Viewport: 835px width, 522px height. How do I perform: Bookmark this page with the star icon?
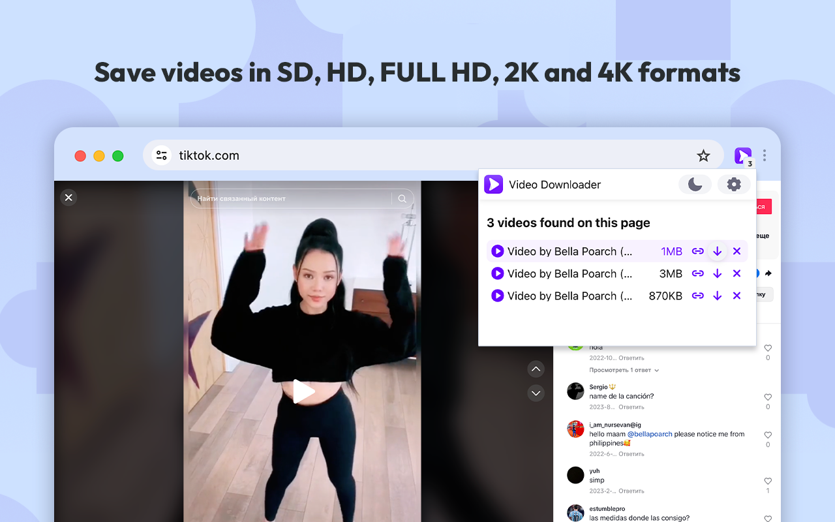click(703, 156)
